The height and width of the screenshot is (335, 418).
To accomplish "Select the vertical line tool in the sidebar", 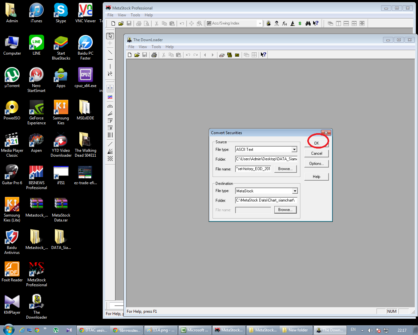I will (110, 66).
